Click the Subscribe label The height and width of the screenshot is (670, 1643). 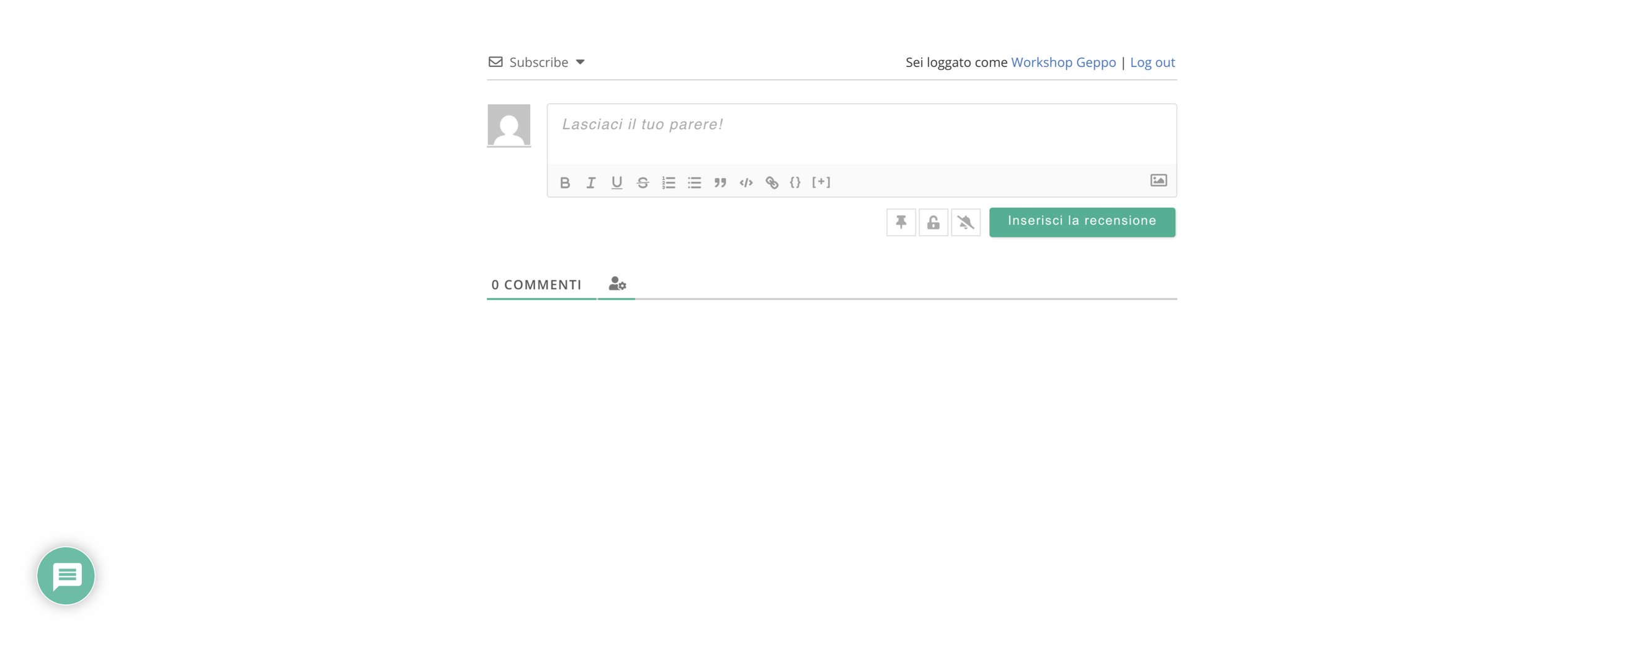(x=538, y=62)
